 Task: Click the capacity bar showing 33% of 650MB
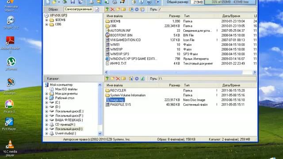(230, 2)
